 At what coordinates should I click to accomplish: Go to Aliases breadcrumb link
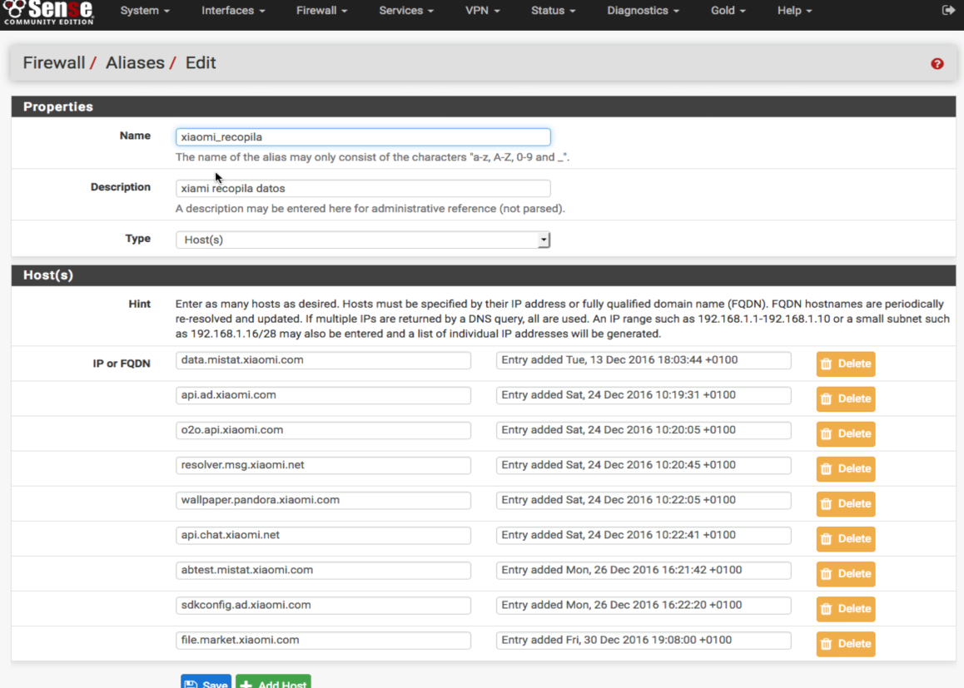click(134, 63)
